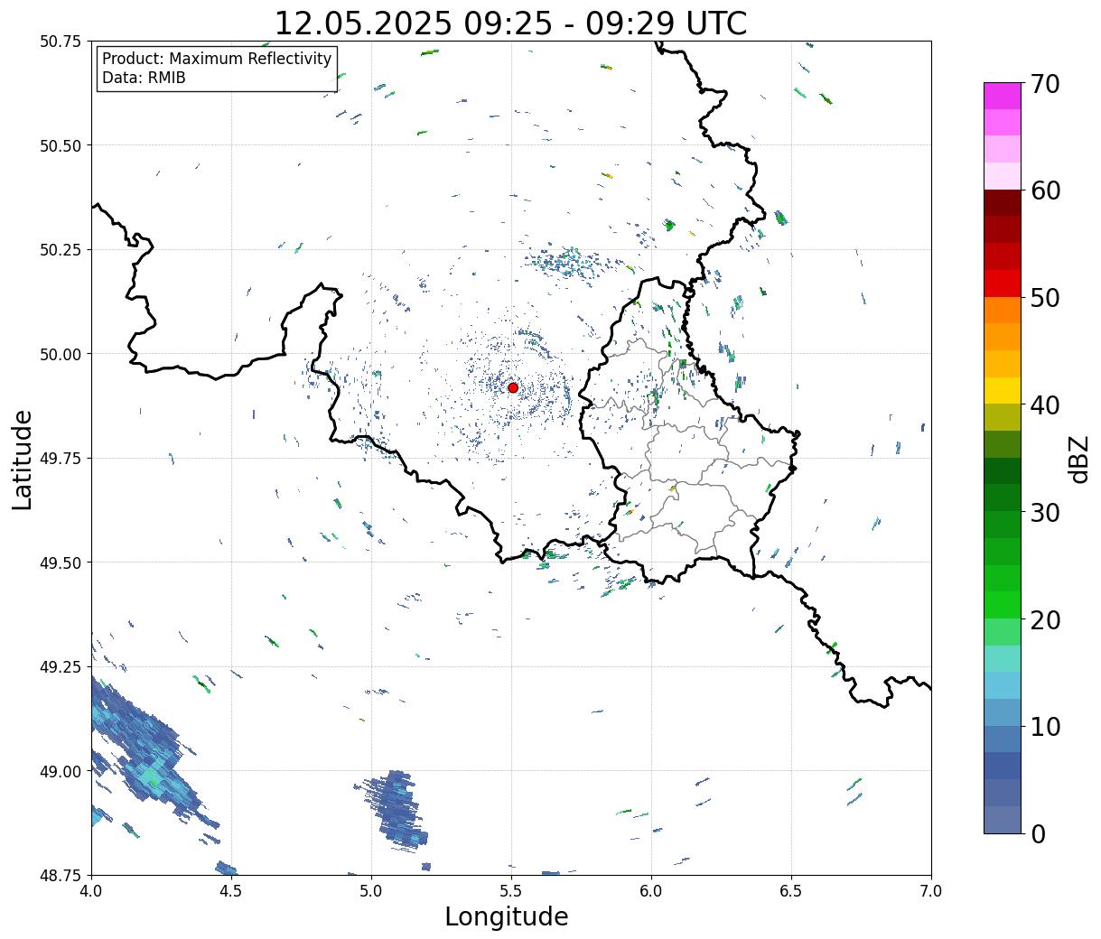
Task: Click colorbar tick label 30
Action: click(1045, 512)
